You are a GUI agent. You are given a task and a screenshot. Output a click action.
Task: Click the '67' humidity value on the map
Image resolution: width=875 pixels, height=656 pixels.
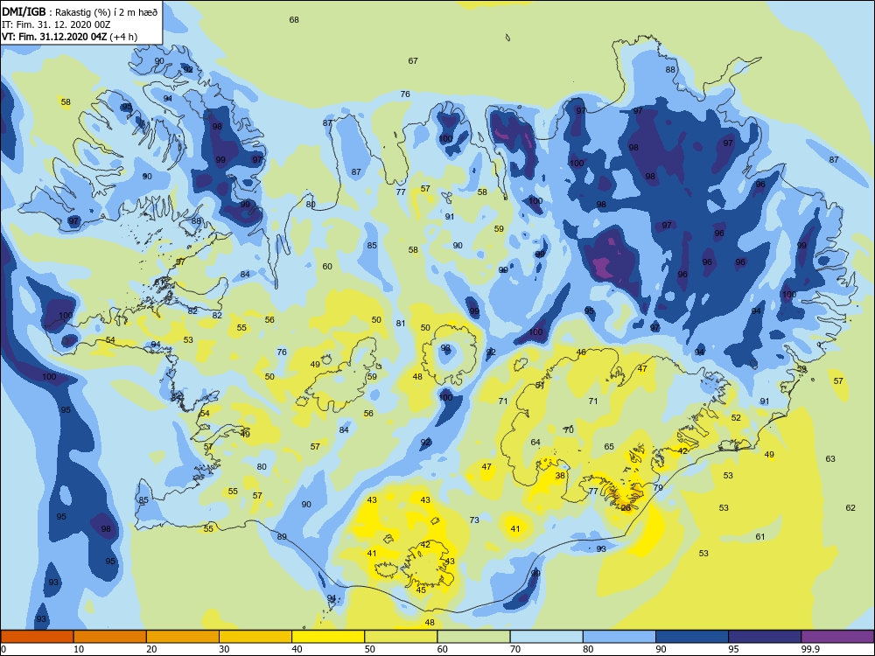point(413,61)
